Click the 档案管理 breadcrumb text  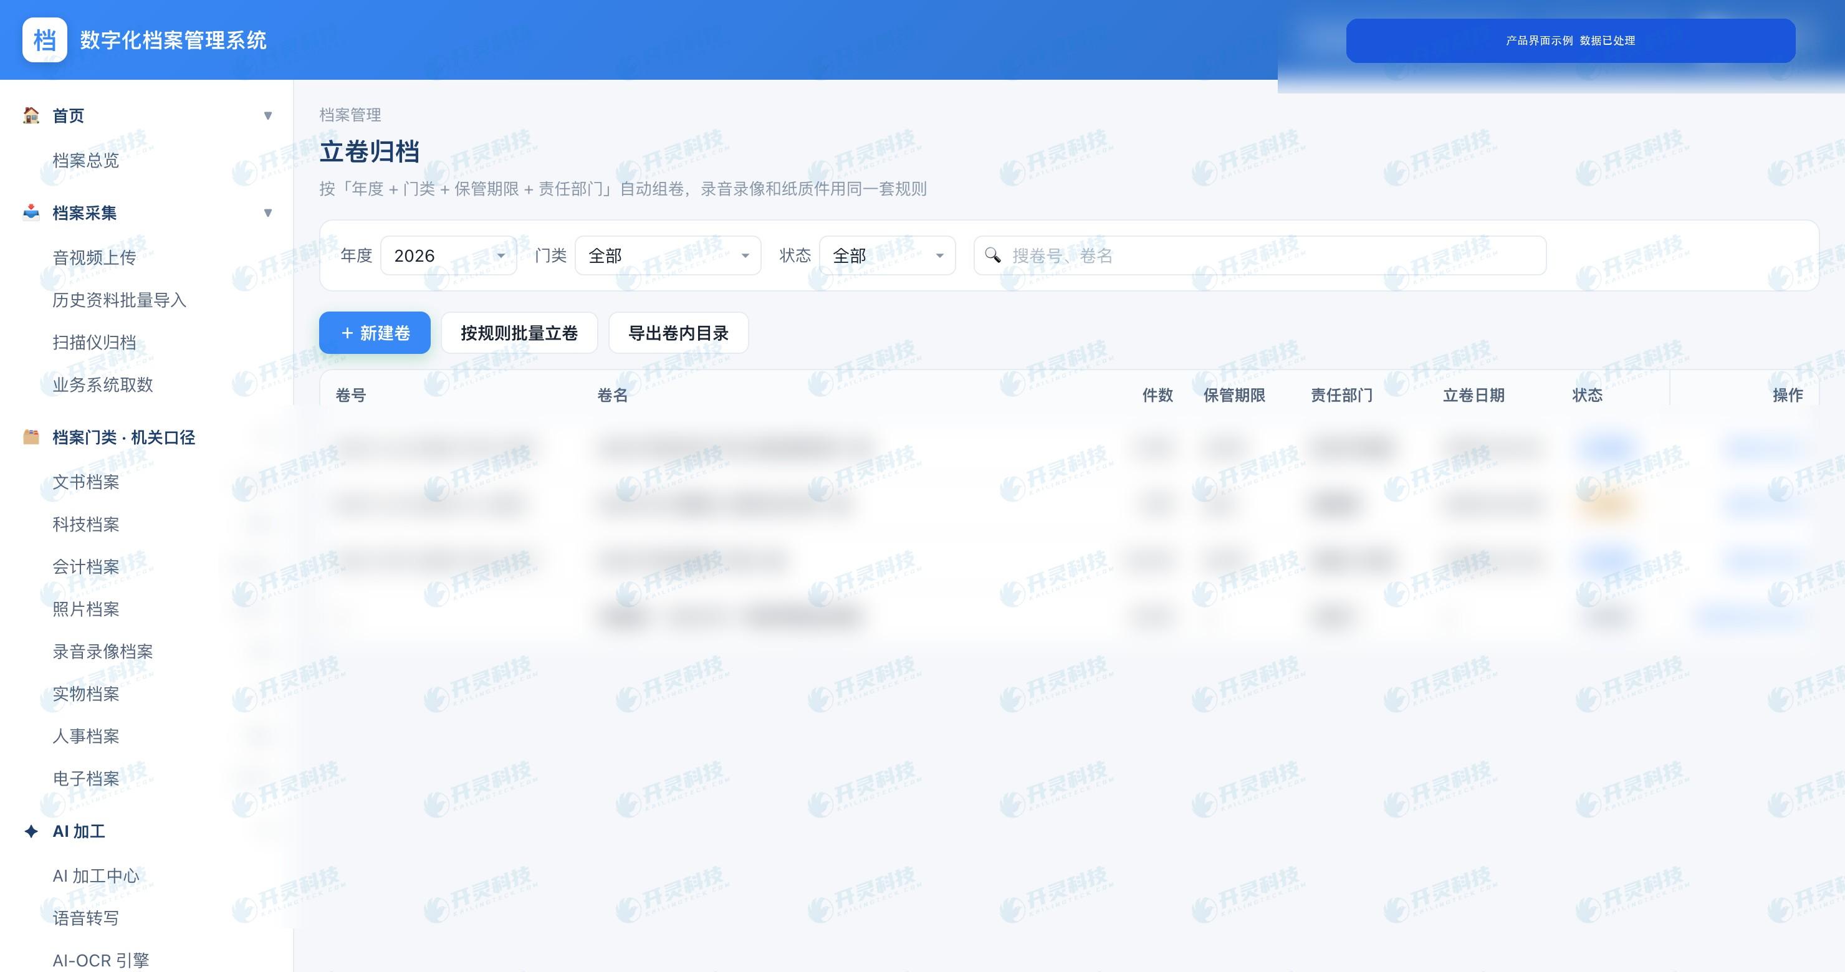(350, 115)
